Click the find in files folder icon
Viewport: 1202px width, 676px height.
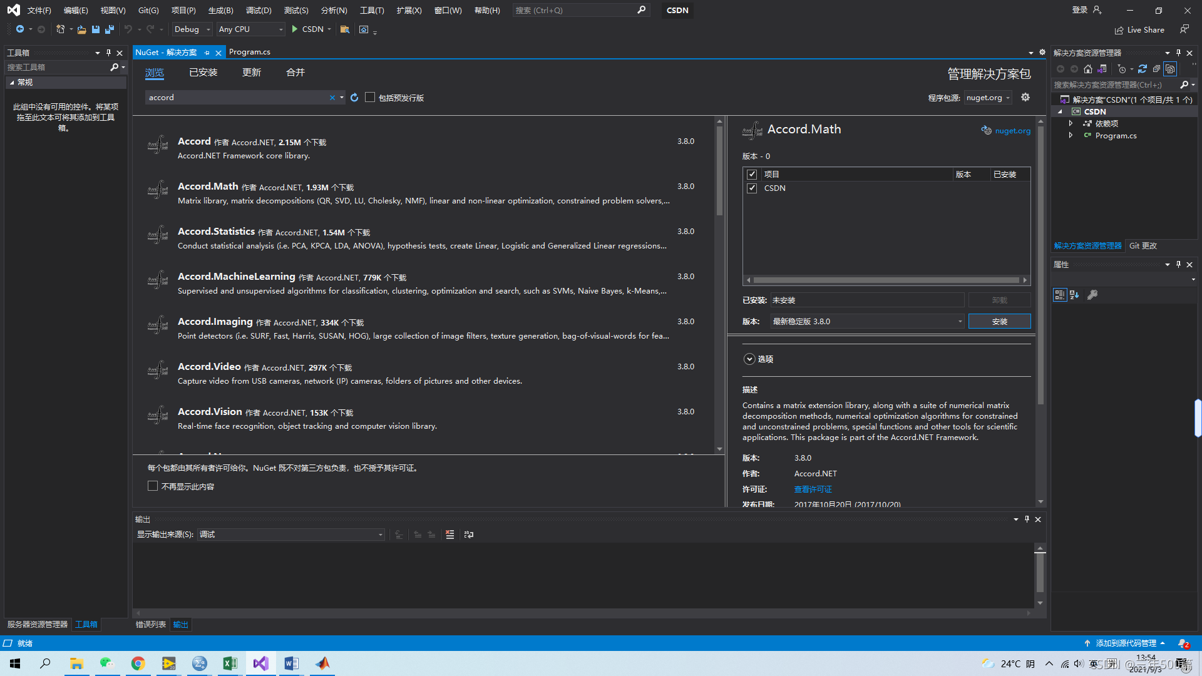coord(345,29)
